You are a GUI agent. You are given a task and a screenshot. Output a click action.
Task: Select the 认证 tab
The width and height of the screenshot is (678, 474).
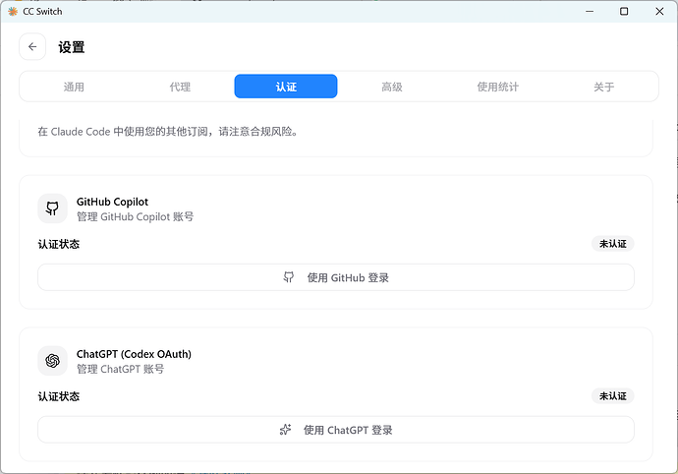(286, 87)
